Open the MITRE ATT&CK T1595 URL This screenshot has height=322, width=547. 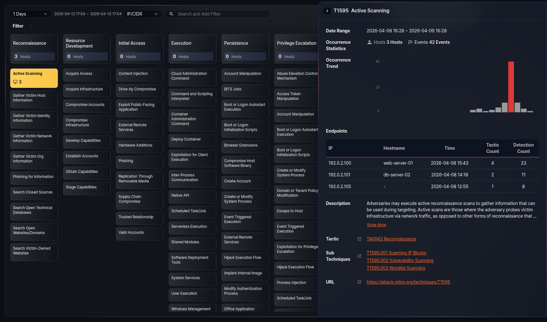pos(408,282)
